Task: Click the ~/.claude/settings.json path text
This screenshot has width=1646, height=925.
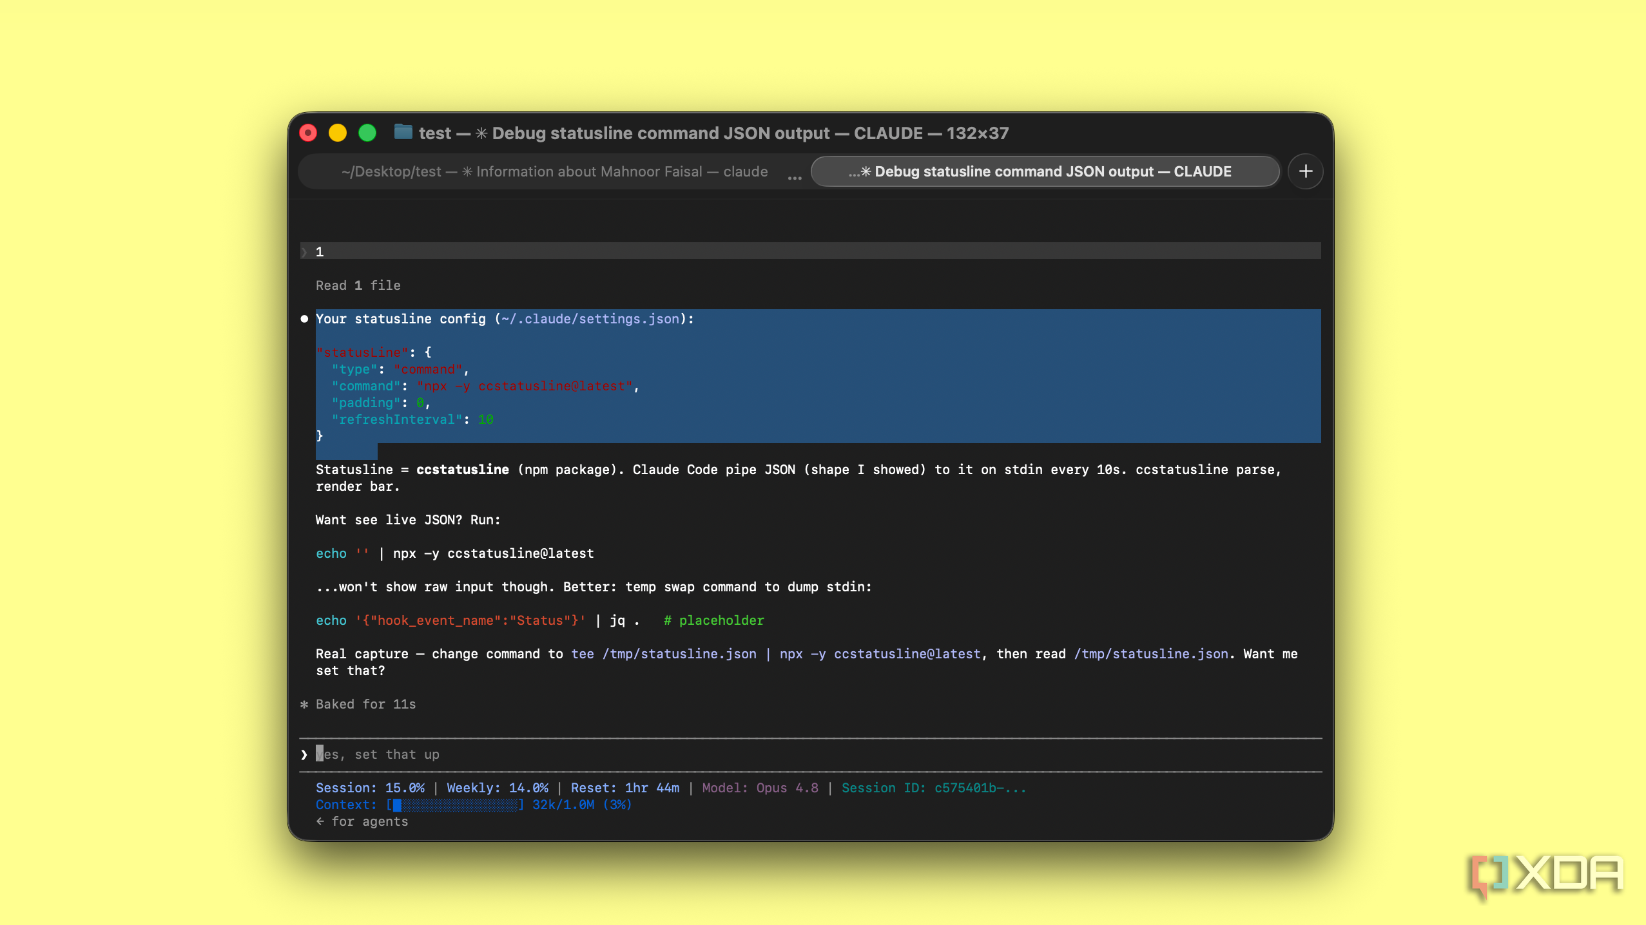Action: point(590,319)
